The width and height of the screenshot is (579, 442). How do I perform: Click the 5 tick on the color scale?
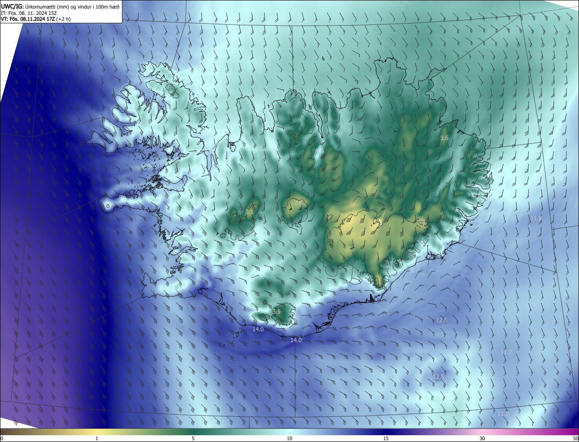193,439
